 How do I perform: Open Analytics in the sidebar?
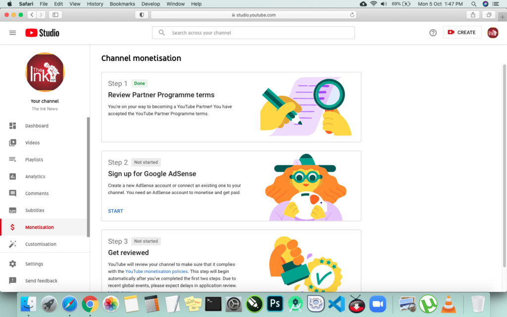pyautogui.click(x=44, y=176)
